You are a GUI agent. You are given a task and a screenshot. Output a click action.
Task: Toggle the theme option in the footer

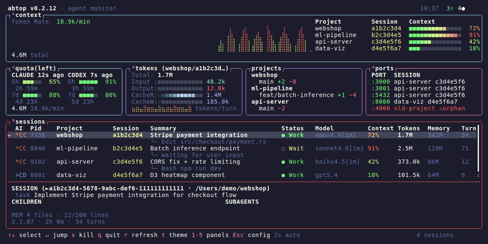point(175,235)
